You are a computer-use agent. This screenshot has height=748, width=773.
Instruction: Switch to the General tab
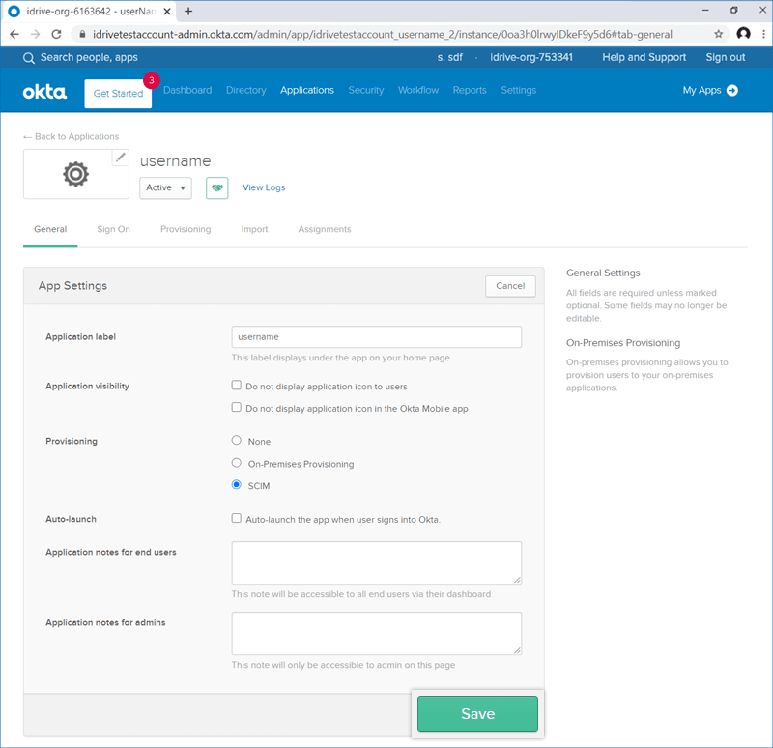pyautogui.click(x=50, y=229)
